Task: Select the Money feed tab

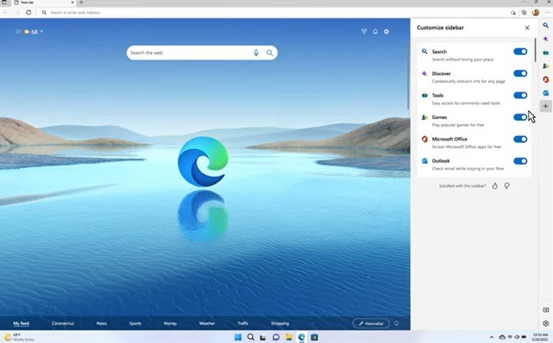Action: click(170, 323)
